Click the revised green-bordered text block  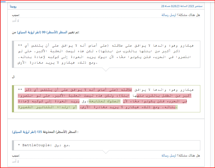(106, 99)
